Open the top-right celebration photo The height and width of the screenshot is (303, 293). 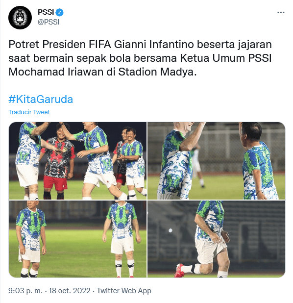[217, 161]
